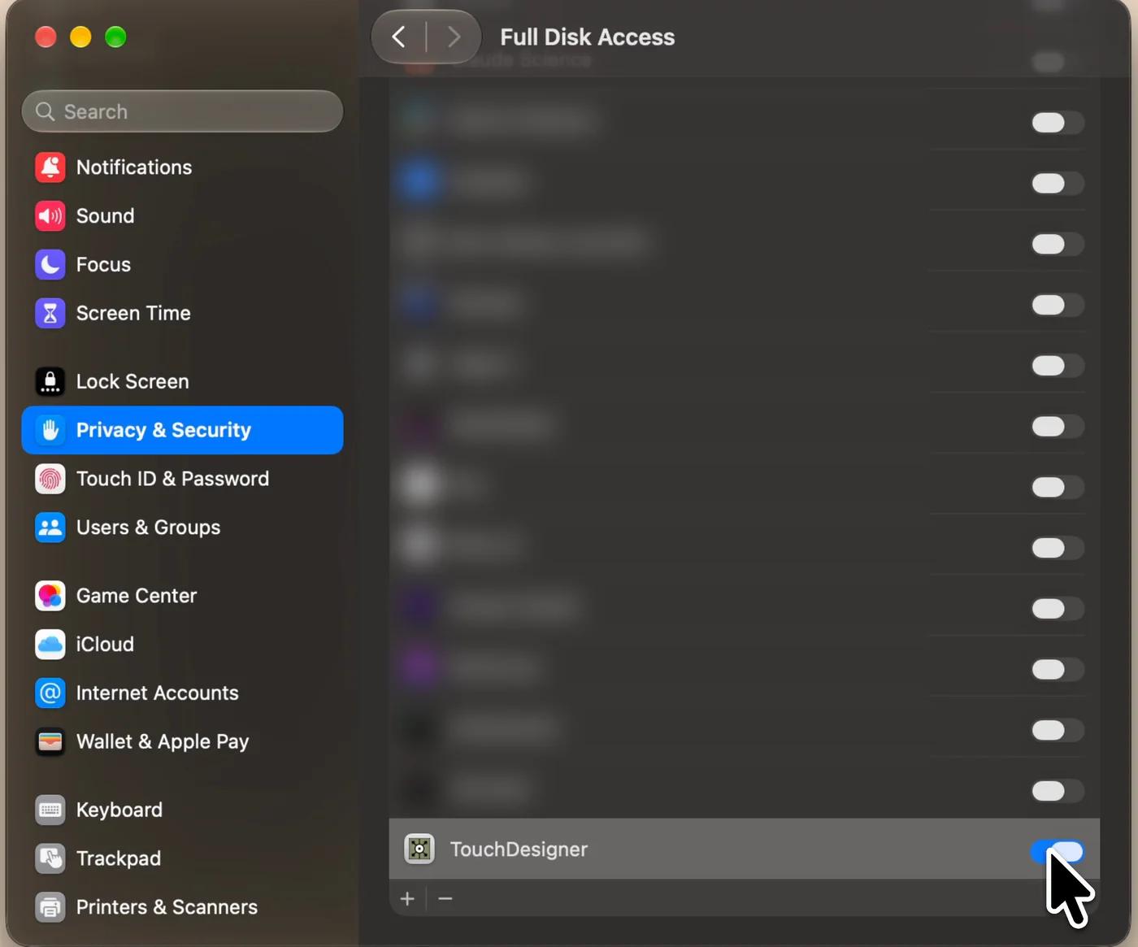1138x947 pixels.
Task: Open Lock Screen settings label
Action: tap(132, 381)
